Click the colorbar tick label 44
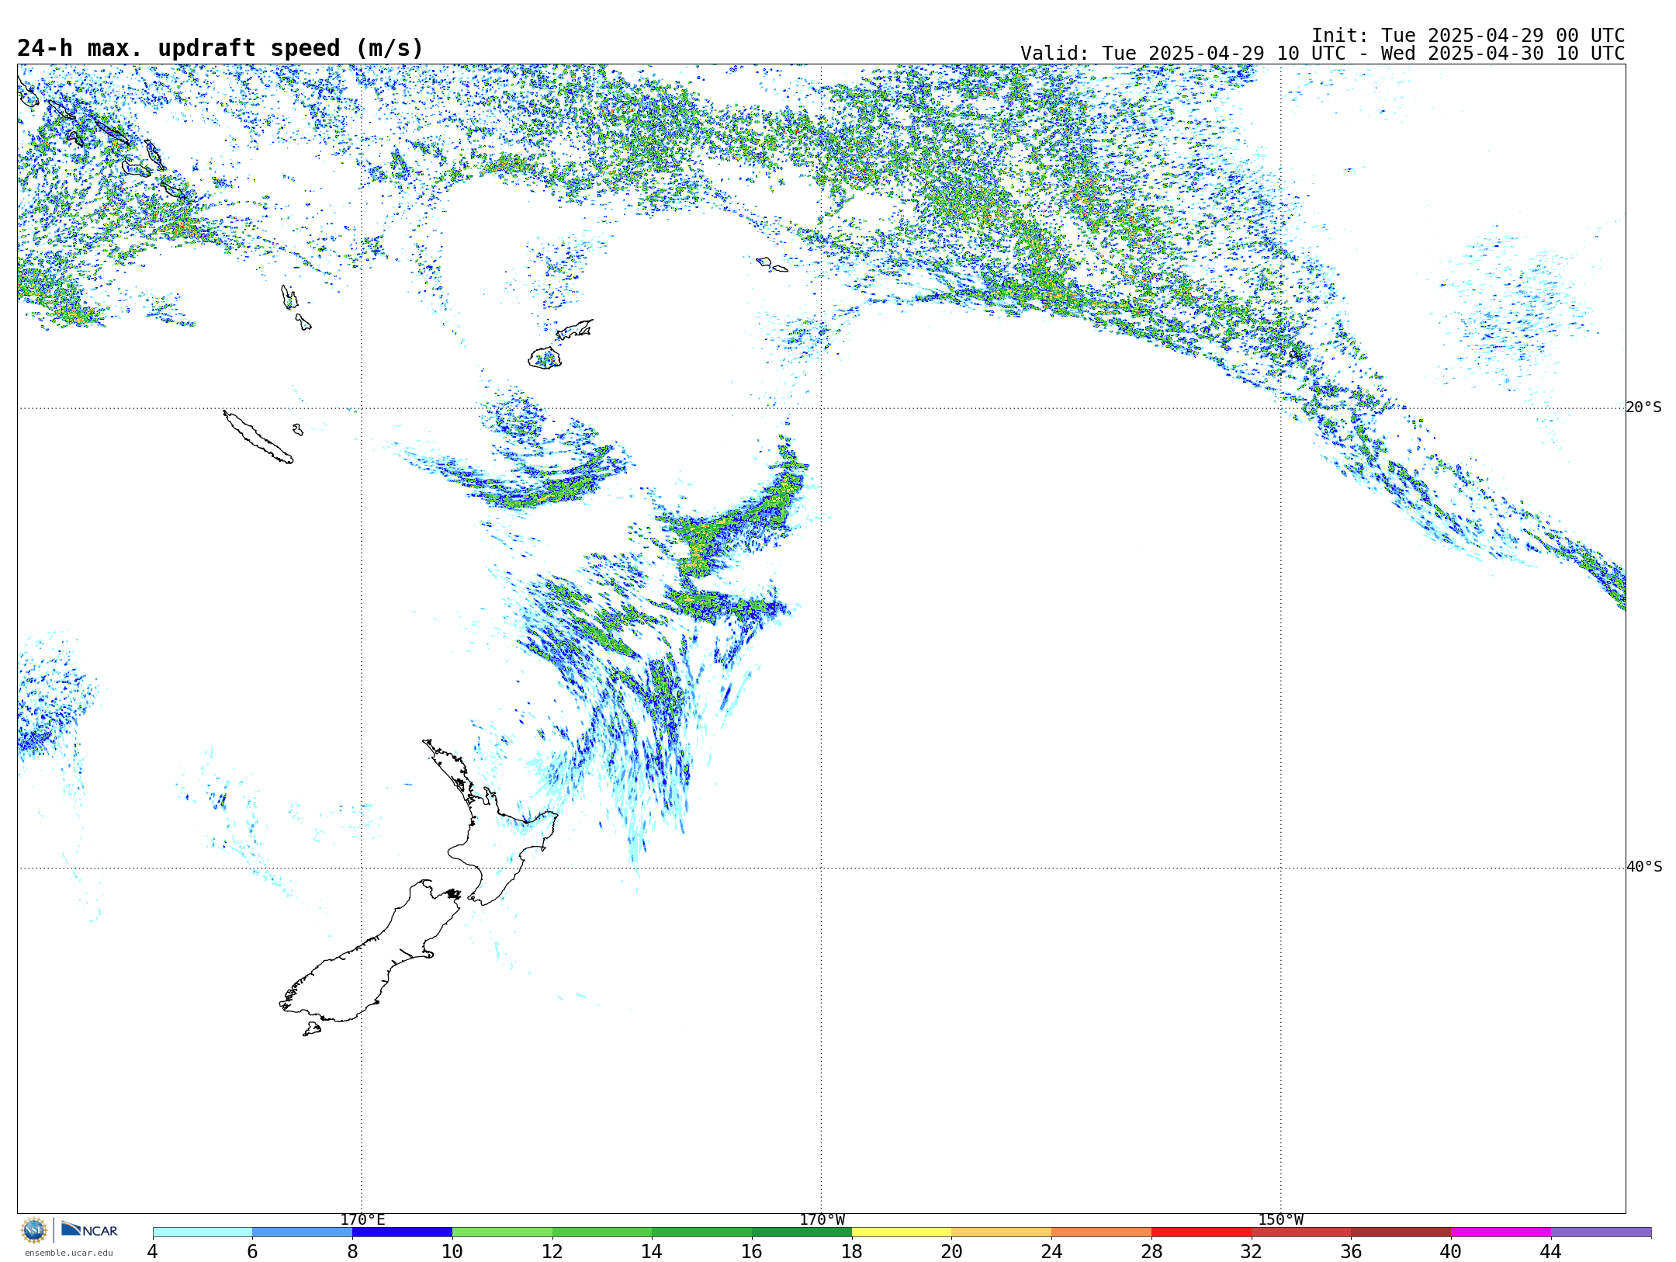The width and height of the screenshot is (1676, 1262). [x=1551, y=1251]
